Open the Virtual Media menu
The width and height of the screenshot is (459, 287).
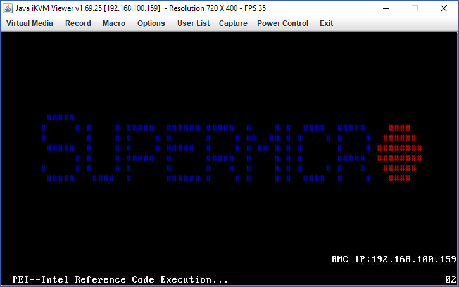[x=30, y=23]
